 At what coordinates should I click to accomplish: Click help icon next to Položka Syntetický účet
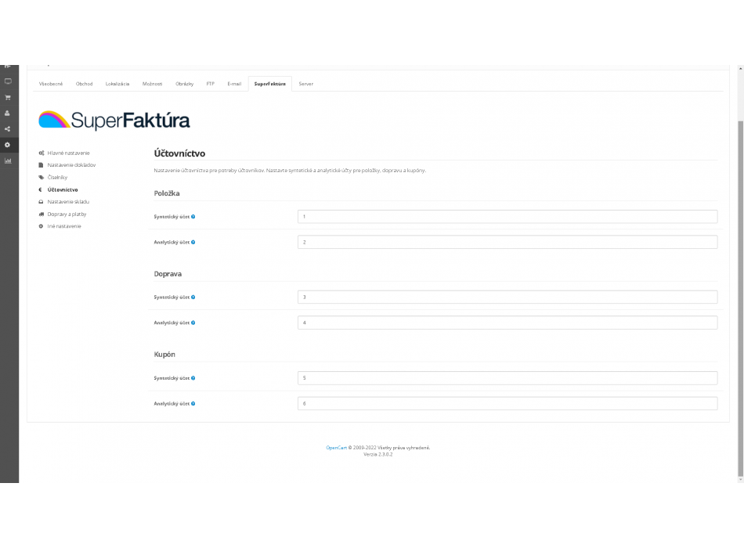pyautogui.click(x=193, y=217)
